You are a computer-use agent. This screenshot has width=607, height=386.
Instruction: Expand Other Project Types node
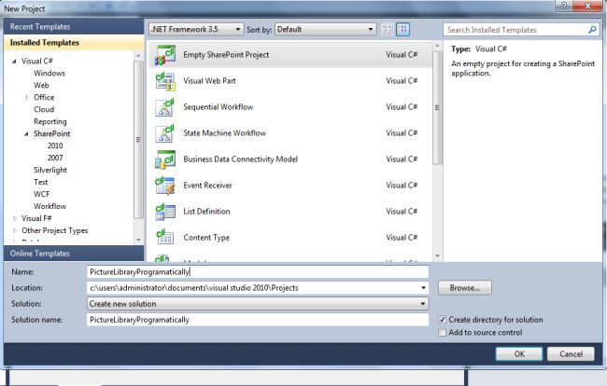coord(15,230)
